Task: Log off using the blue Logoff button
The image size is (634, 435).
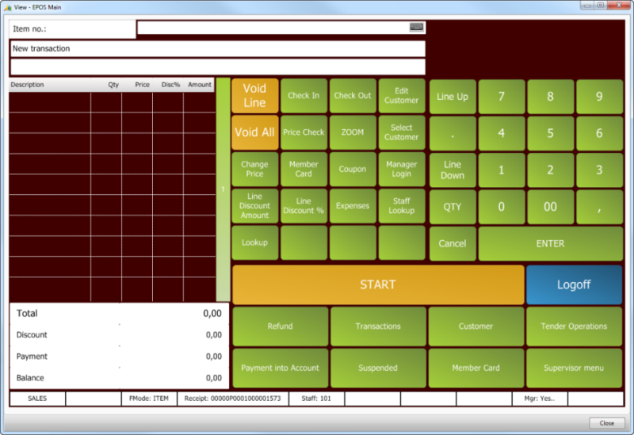Action: (574, 284)
